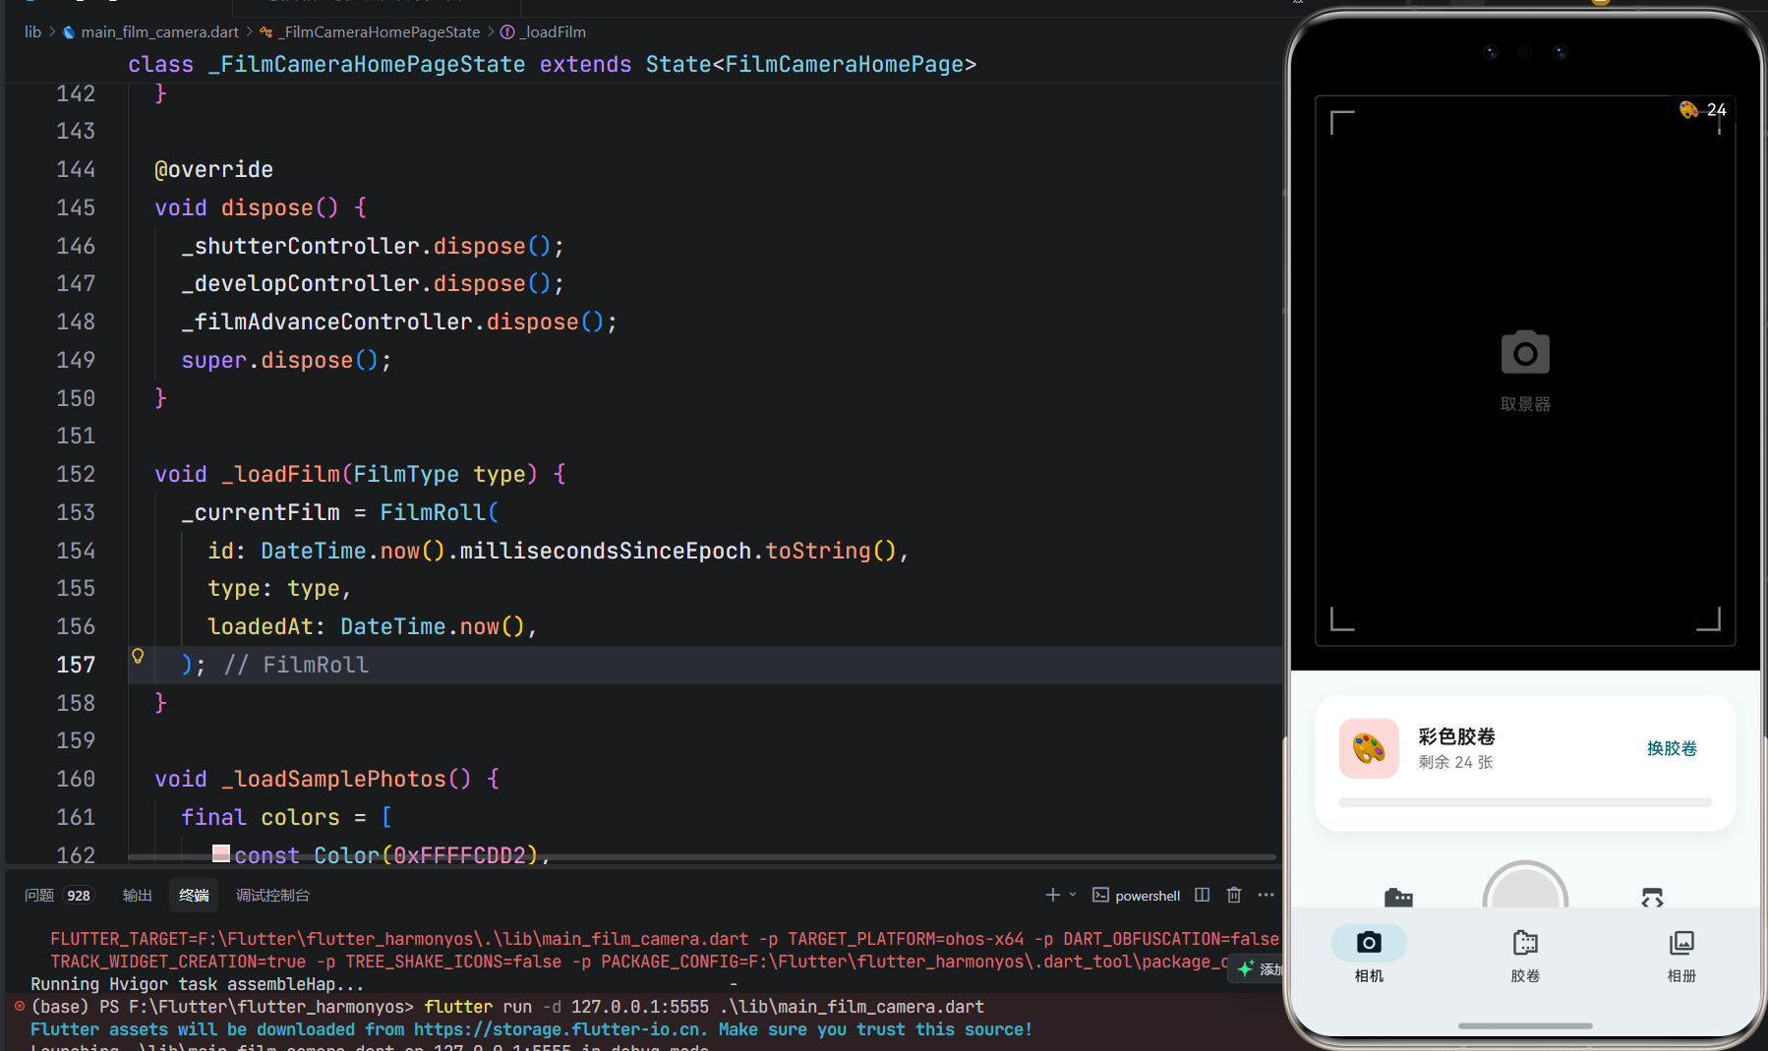
Task: Click _FilmCameraHomePageState breadcrumb
Action: 379,31
